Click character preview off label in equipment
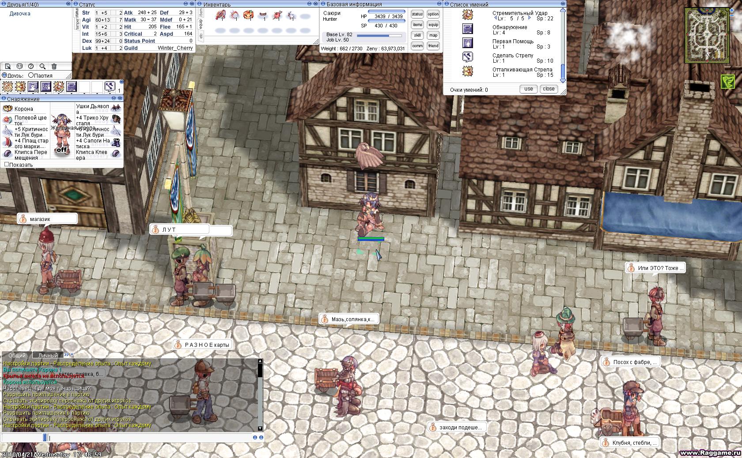Image resolution: width=742 pixels, height=458 pixels. coord(62,150)
